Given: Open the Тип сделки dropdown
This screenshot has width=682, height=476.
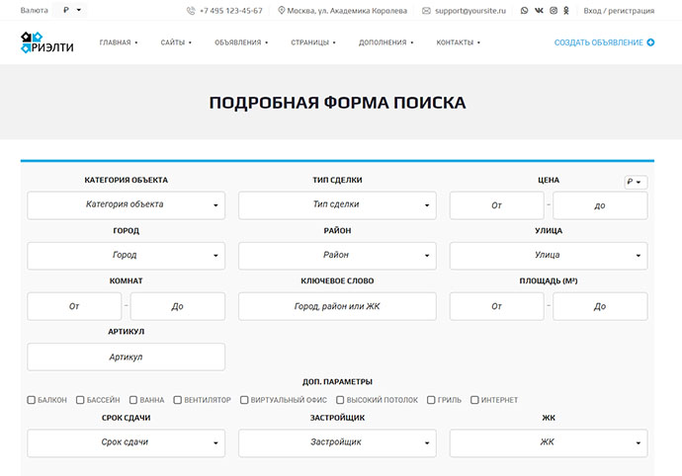Looking at the screenshot, I should [x=337, y=205].
